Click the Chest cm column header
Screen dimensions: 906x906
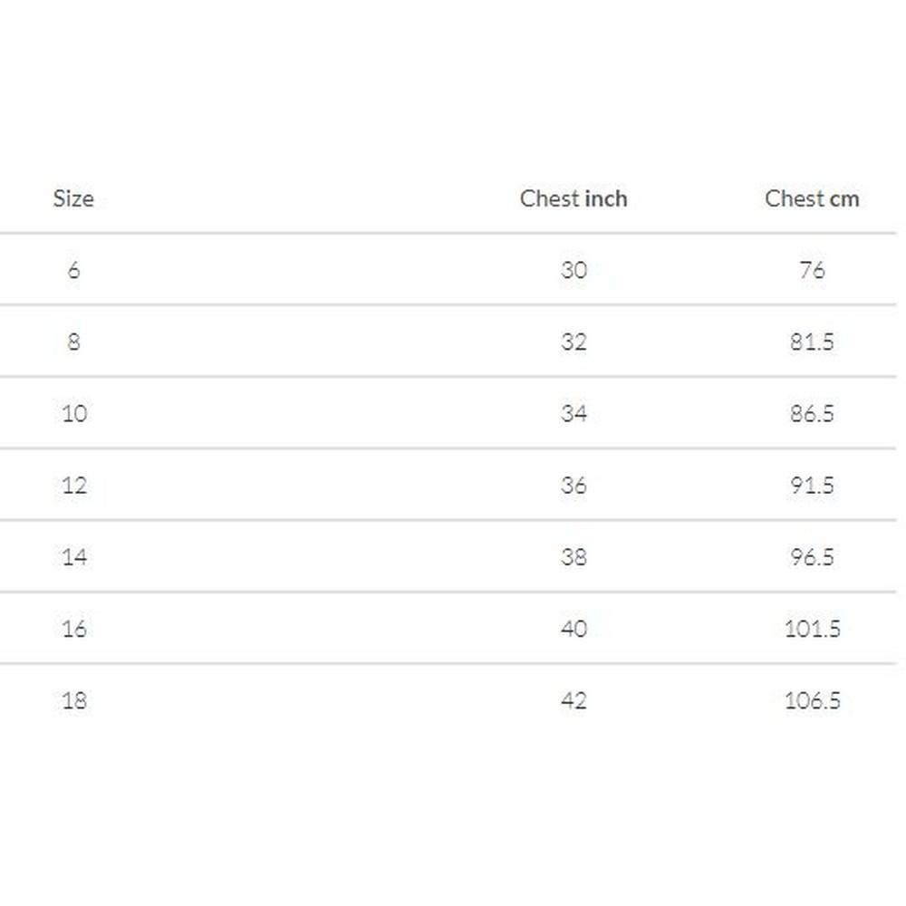pyautogui.click(x=812, y=198)
